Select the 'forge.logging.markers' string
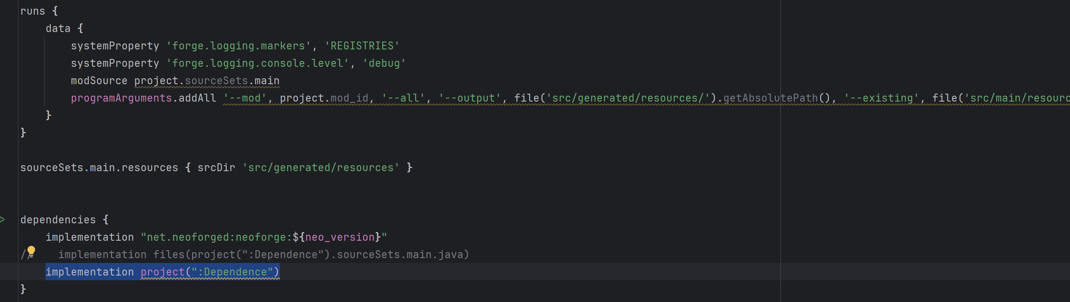Viewport: 1070px width, 302px height. 238,46
